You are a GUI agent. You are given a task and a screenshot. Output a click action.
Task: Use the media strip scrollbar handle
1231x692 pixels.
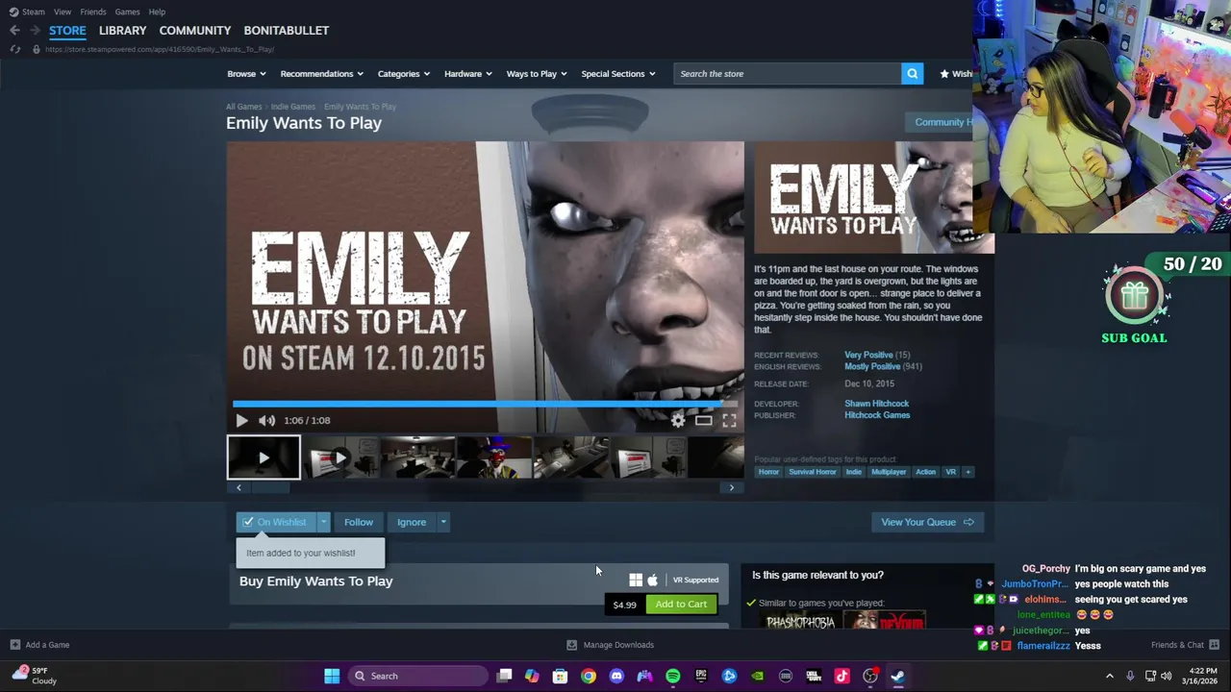pos(269,487)
